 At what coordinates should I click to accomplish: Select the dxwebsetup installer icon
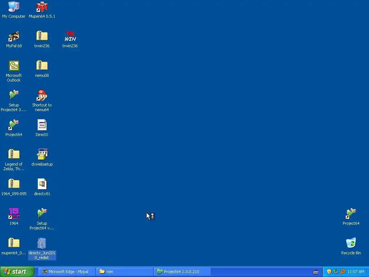pos(43,154)
